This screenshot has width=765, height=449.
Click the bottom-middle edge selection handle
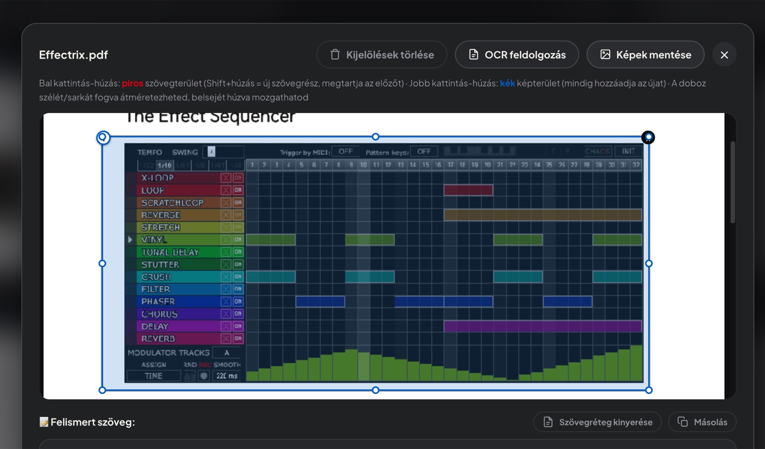click(375, 390)
